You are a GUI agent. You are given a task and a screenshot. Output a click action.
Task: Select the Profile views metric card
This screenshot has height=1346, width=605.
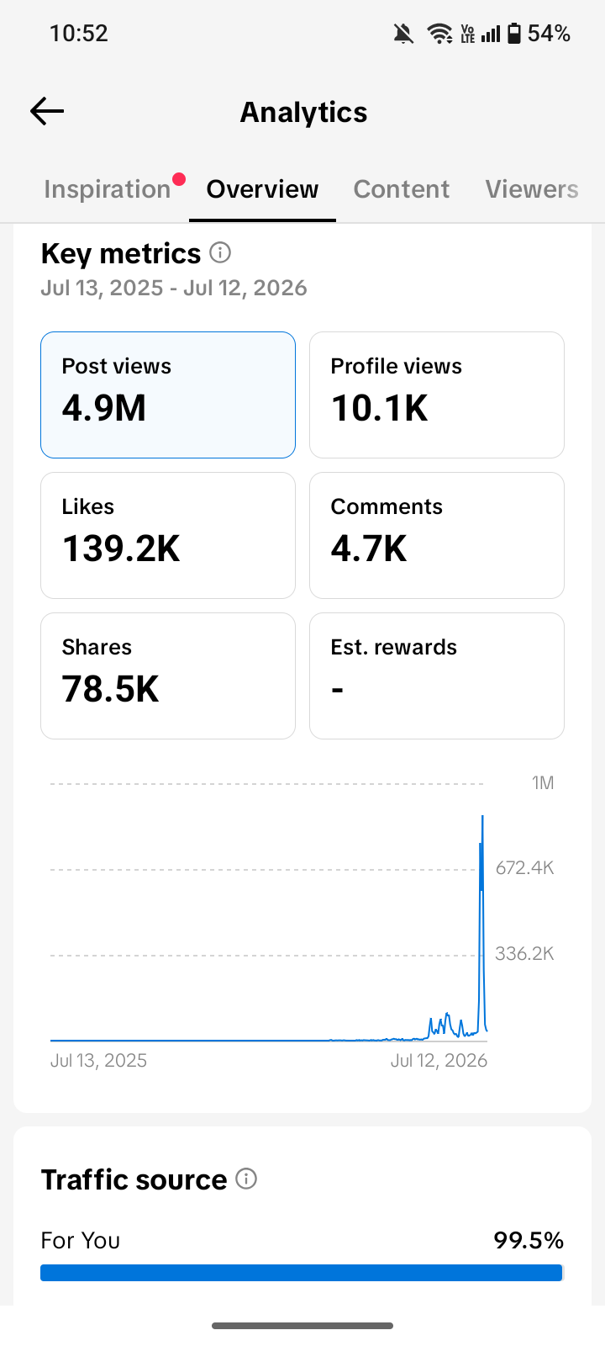pyautogui.click(x=437, y=395)
